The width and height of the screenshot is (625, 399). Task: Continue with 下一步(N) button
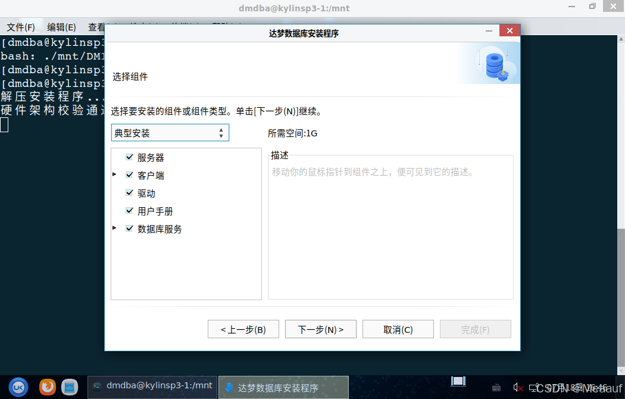pos(320,329)
